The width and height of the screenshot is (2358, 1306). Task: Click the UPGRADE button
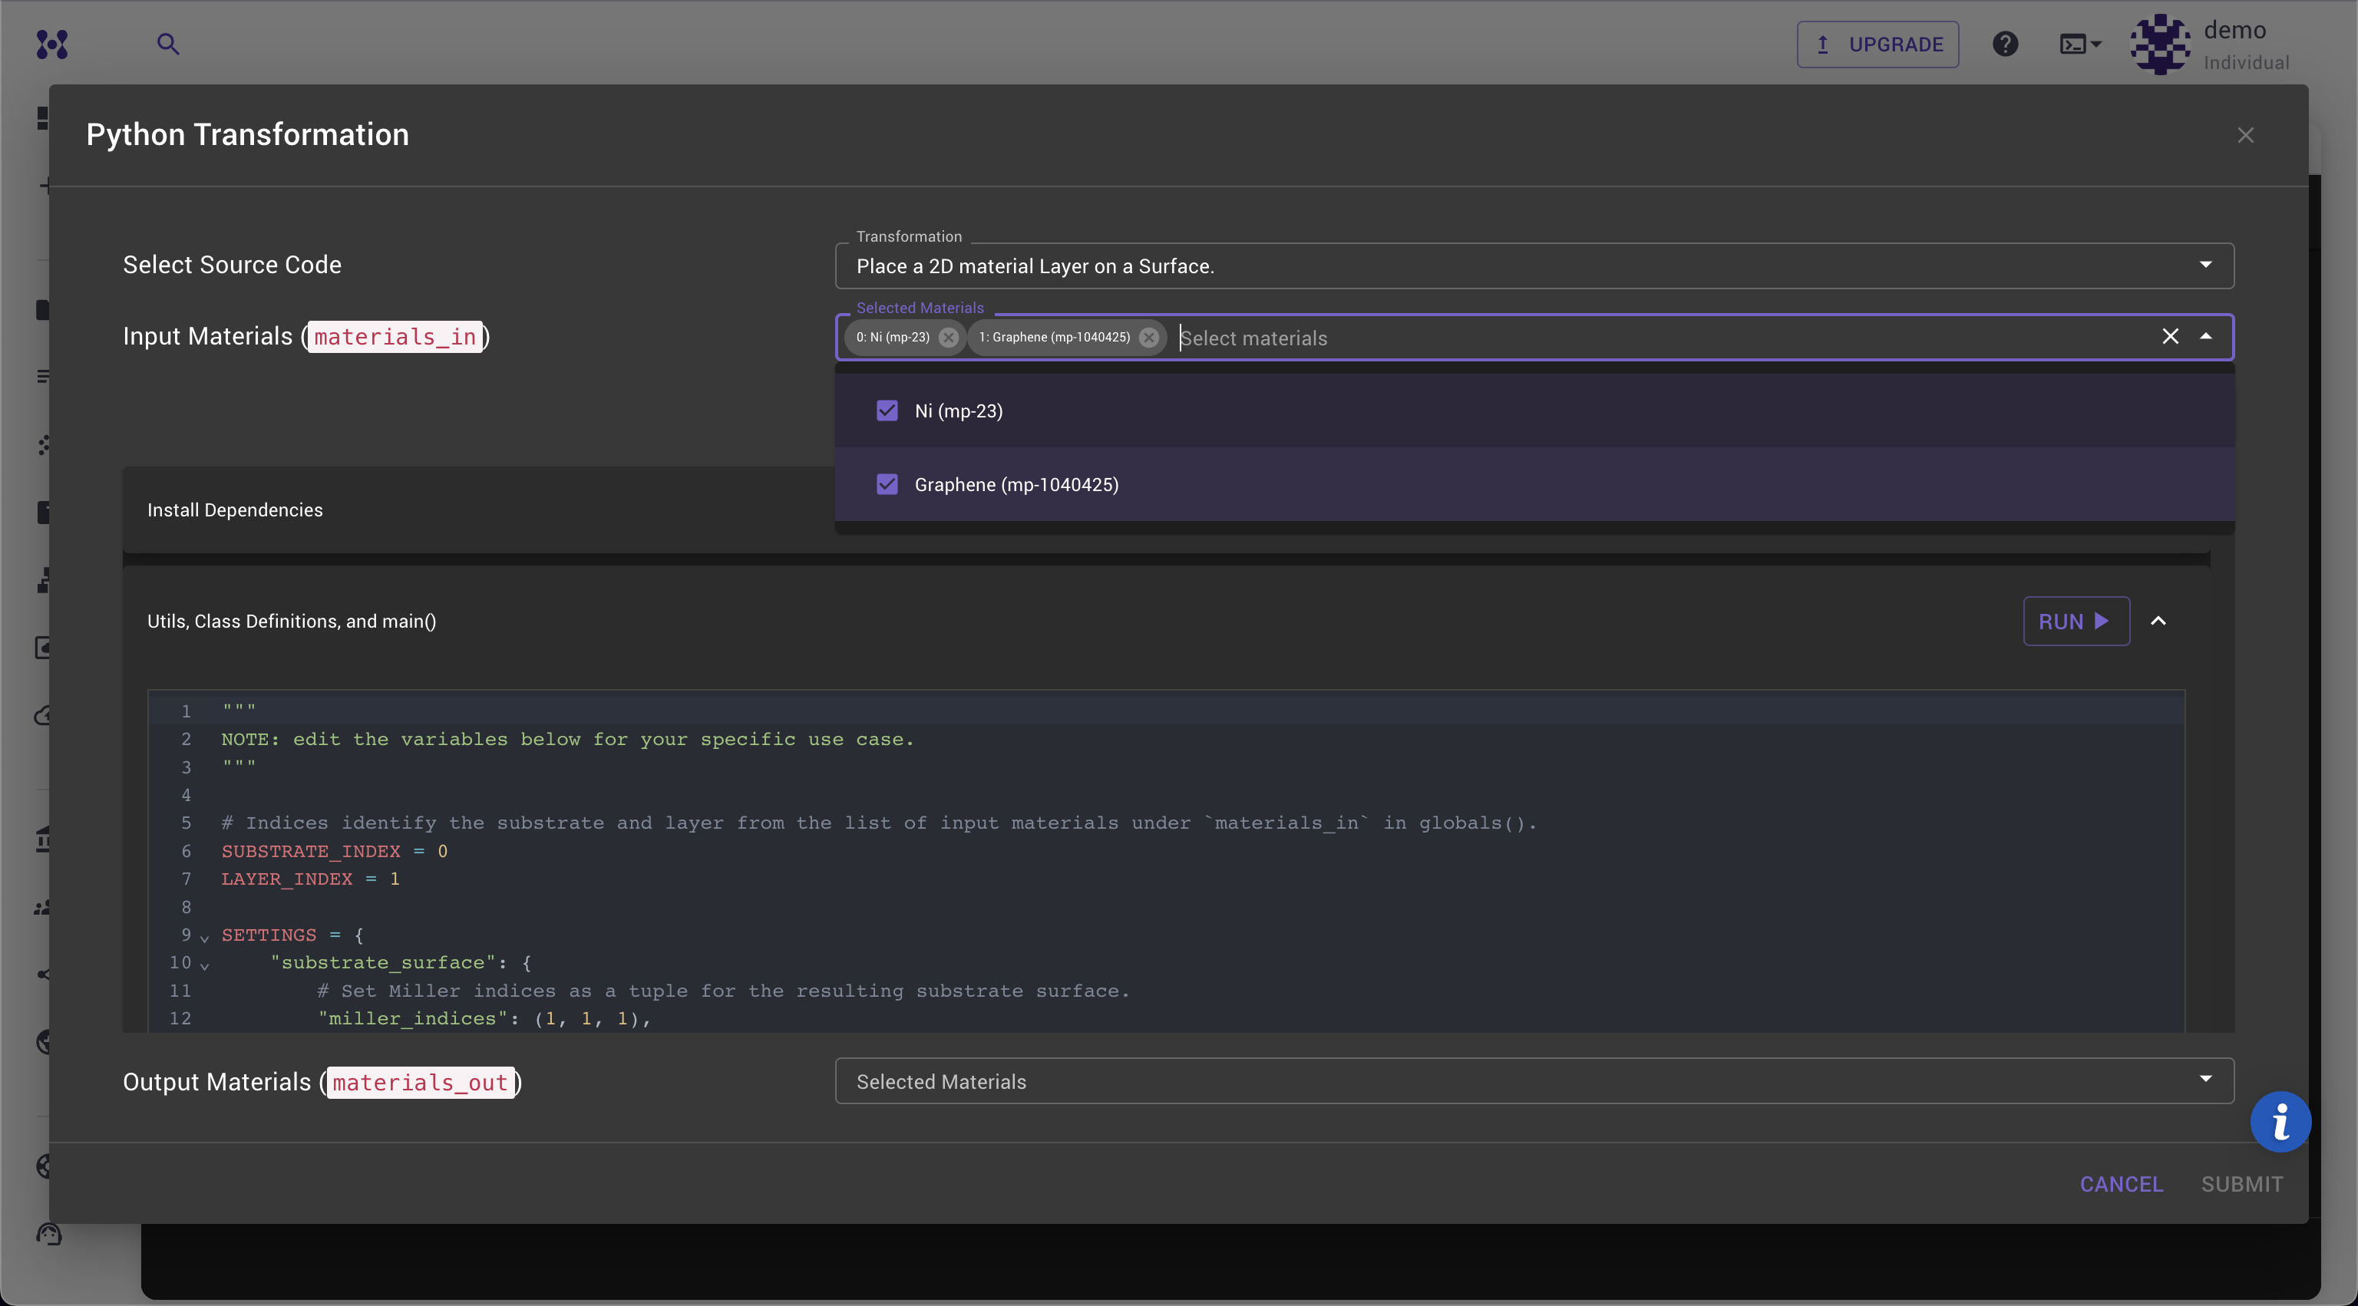pos(1877,44)
